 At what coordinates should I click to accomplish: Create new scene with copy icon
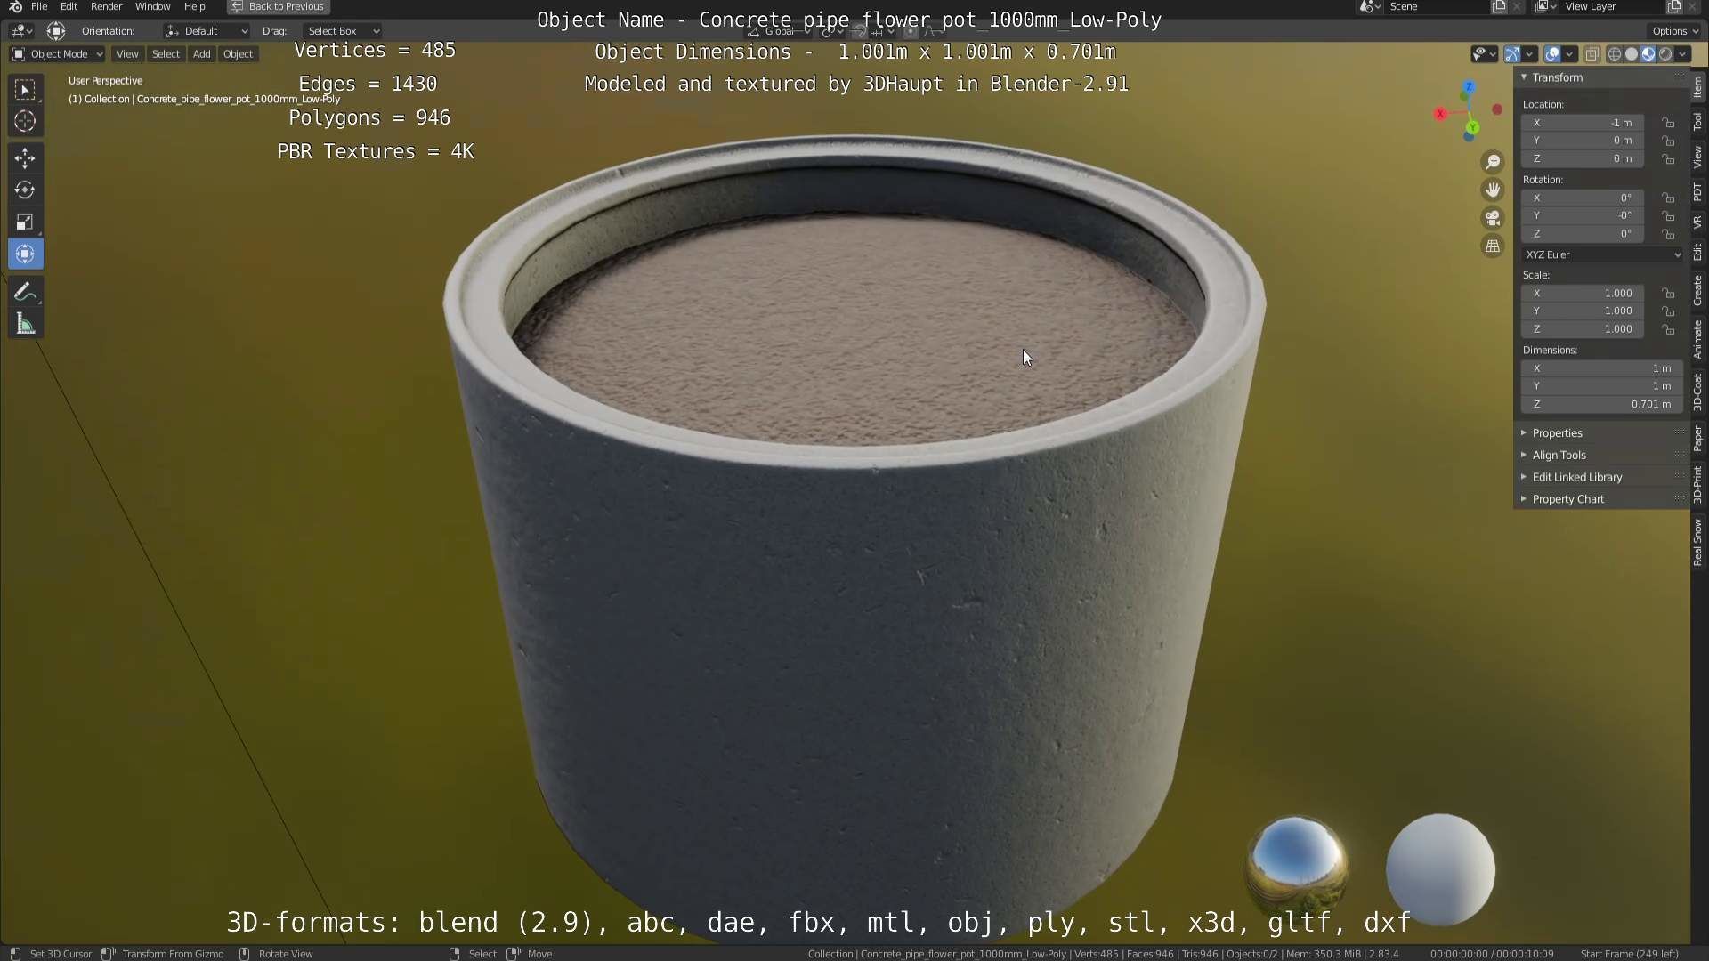[x=1499, y=6]
